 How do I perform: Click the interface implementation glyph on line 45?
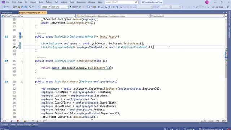pyautogui.click(x=6, y=61)
